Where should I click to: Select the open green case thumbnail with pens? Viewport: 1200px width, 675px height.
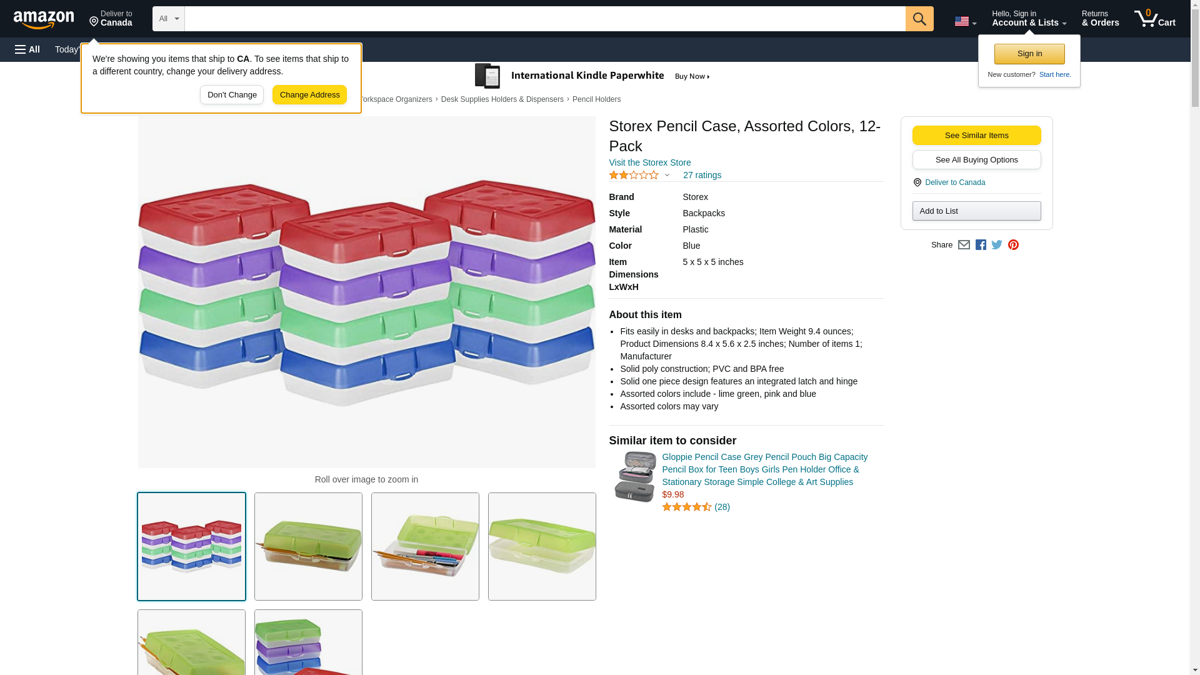pyautogui.click(x=425, y=547)
